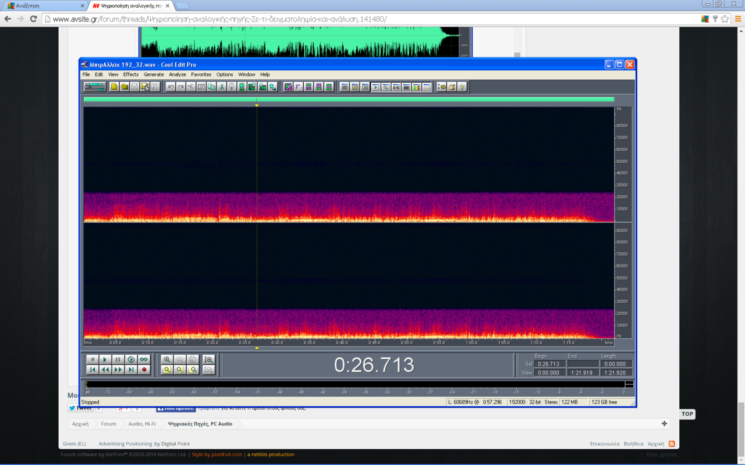
Task: Open the Window menu
Action: tap(247, 74)
